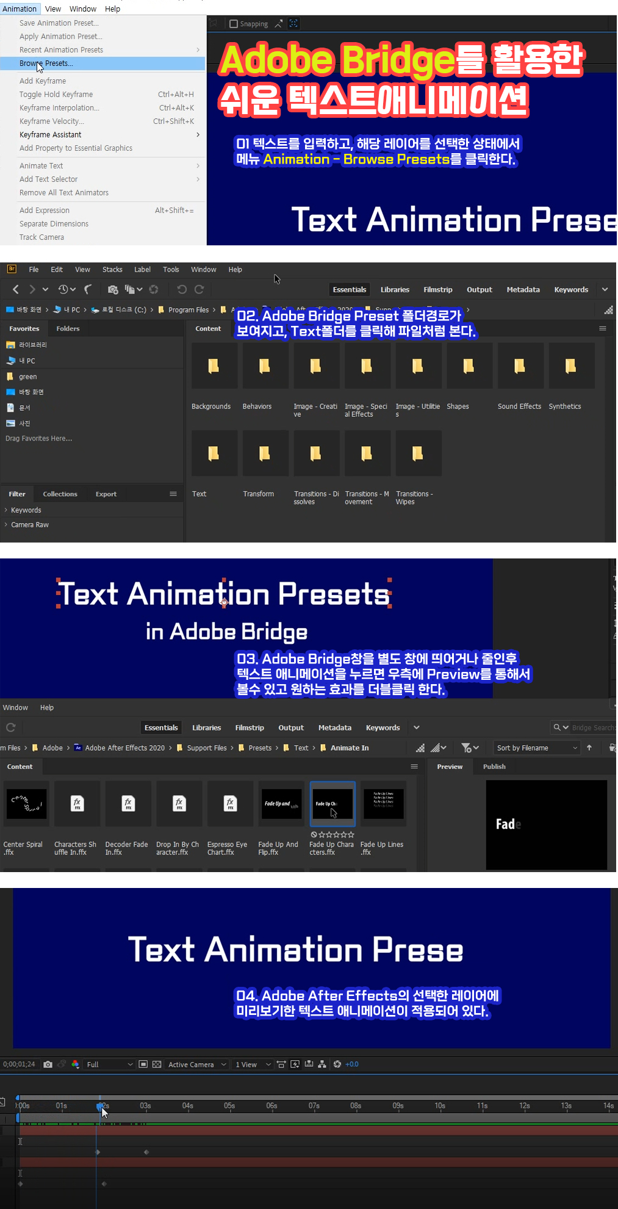Open the Sort by Filename dropdown
Image resolution: width=618 pixels, height=1209 pixels.
537,748
